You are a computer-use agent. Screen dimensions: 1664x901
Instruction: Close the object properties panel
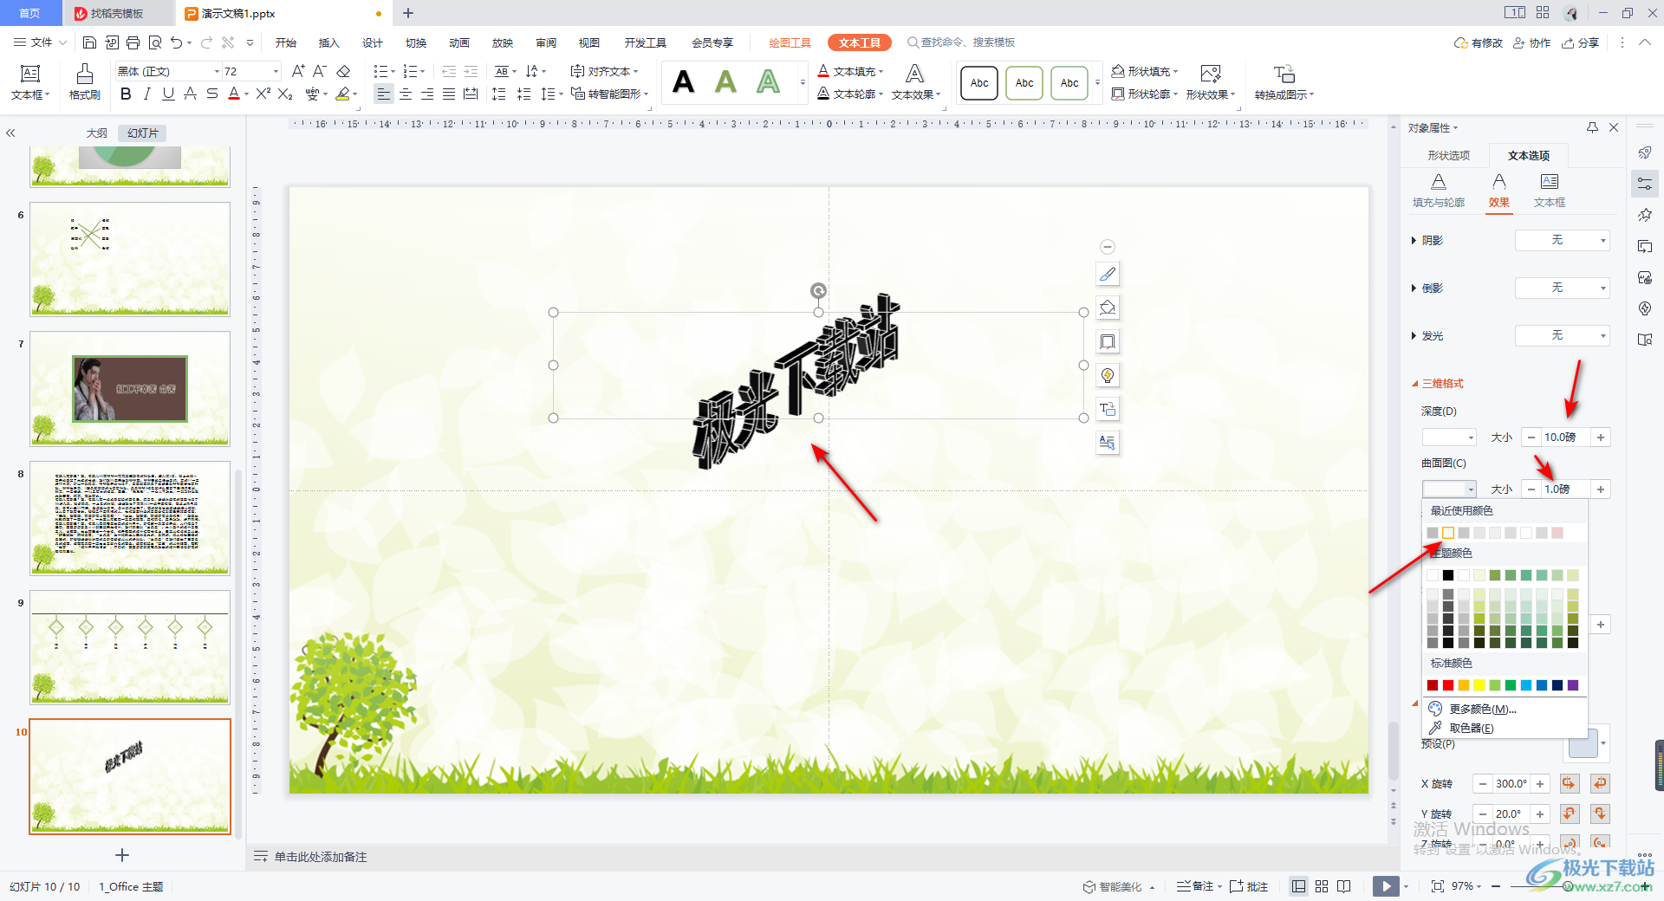click(1614, 127)
